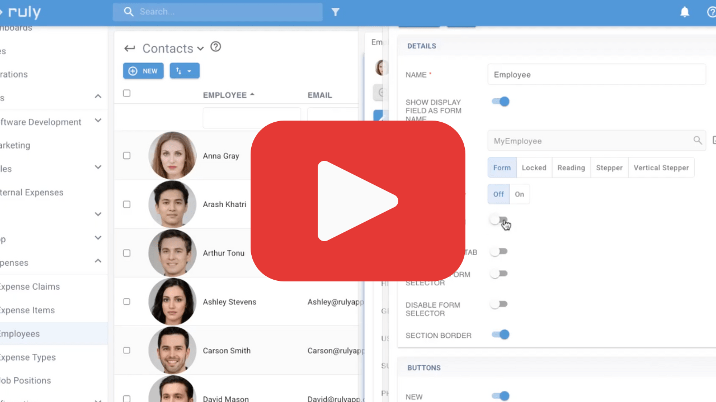This screenshot has height=402, width=716.
Task: Open the sort options dropdown button
Action: click(x=185, y=71)
